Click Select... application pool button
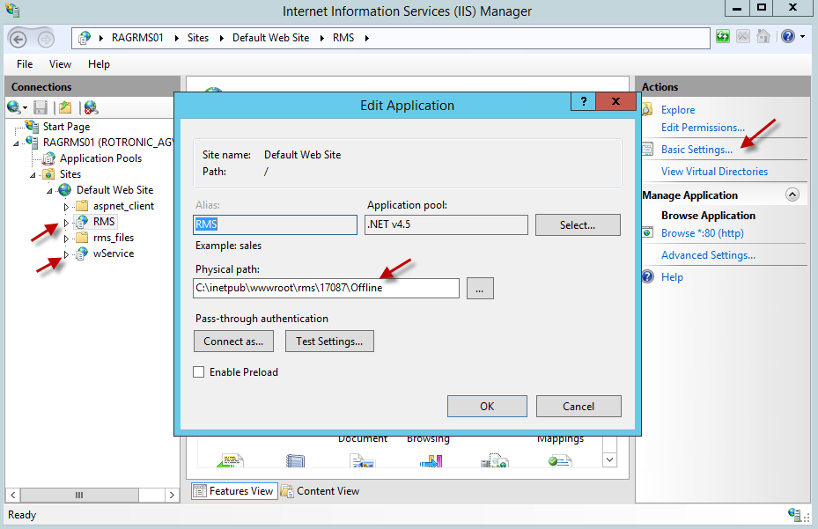The width and height of the screenshot is (818, 529). click(578, 224)
